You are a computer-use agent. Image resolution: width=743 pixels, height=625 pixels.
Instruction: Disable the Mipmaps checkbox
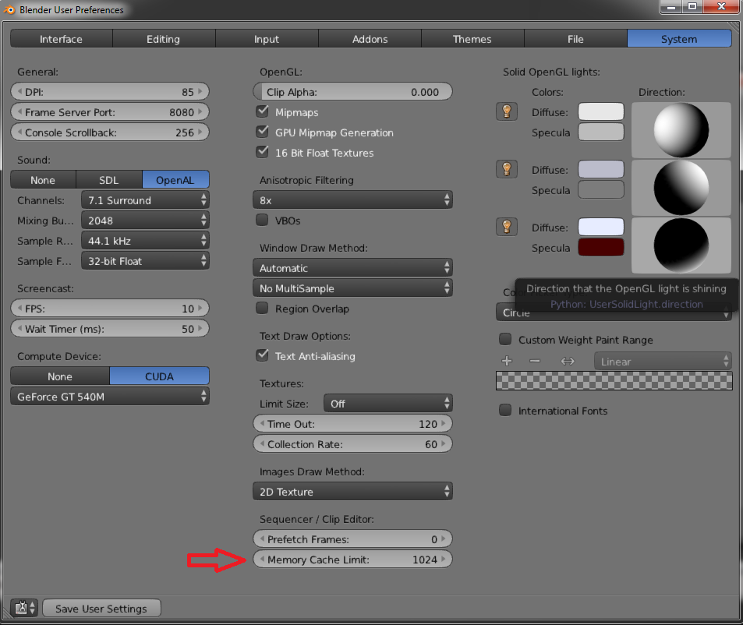[262, 111]
